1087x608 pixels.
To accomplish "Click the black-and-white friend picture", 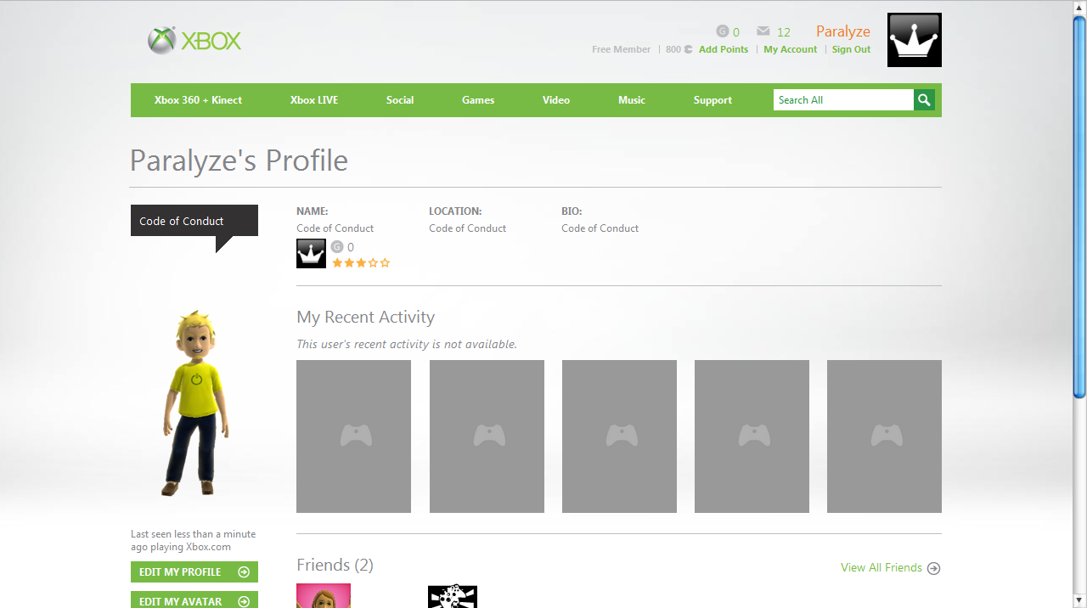I will (453, 596).
